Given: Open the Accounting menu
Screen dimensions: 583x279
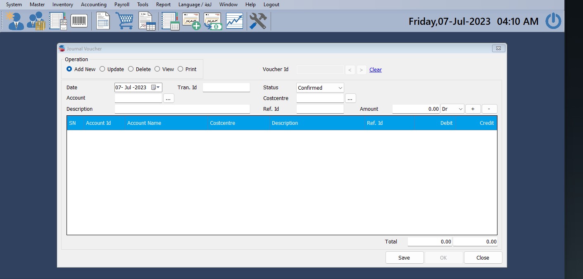Looking at the screenshot, I should coord(94,5).
